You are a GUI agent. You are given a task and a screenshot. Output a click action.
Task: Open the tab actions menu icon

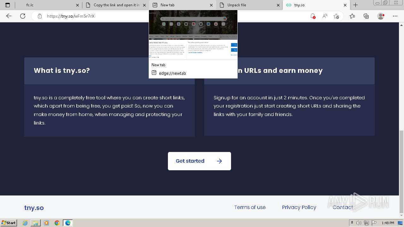coord(8,5)
